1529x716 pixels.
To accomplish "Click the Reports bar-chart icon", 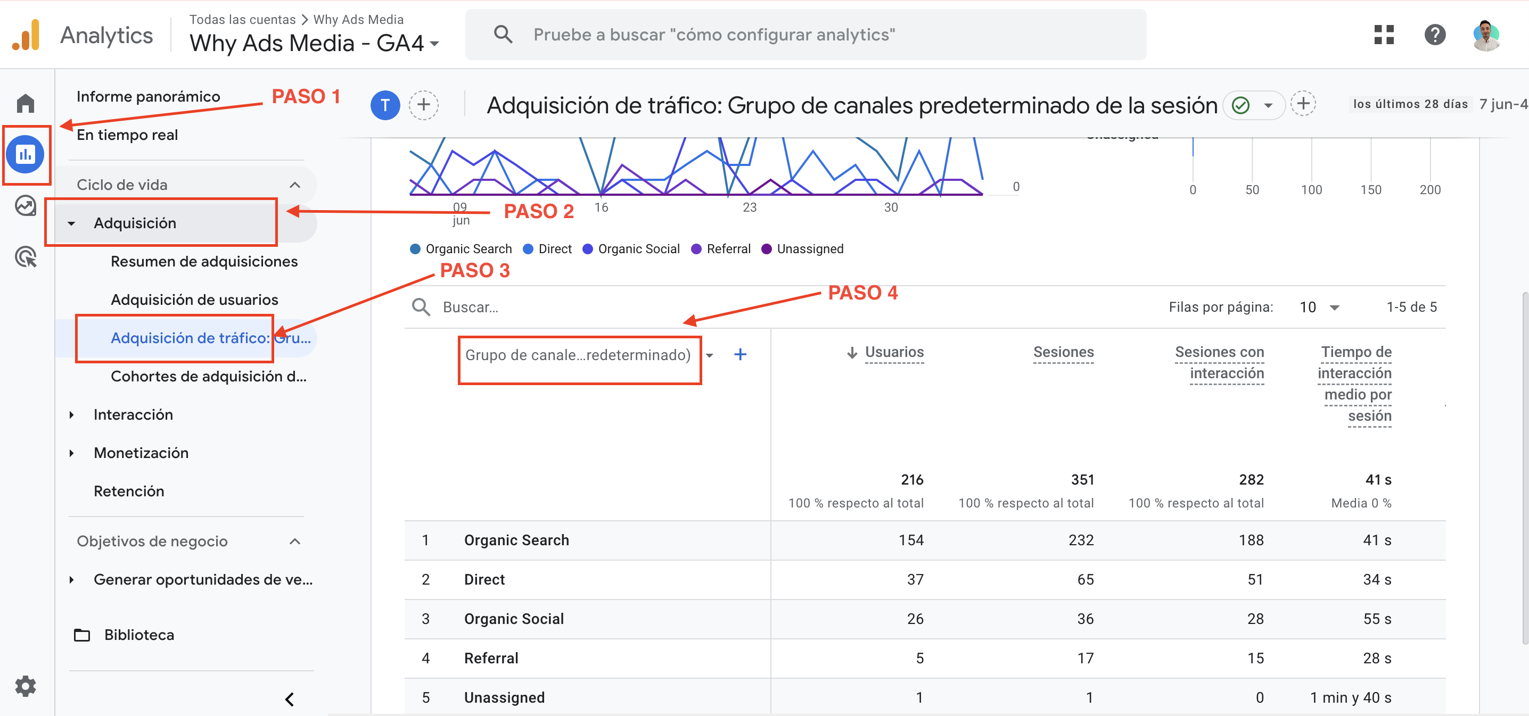I will 25,154.
